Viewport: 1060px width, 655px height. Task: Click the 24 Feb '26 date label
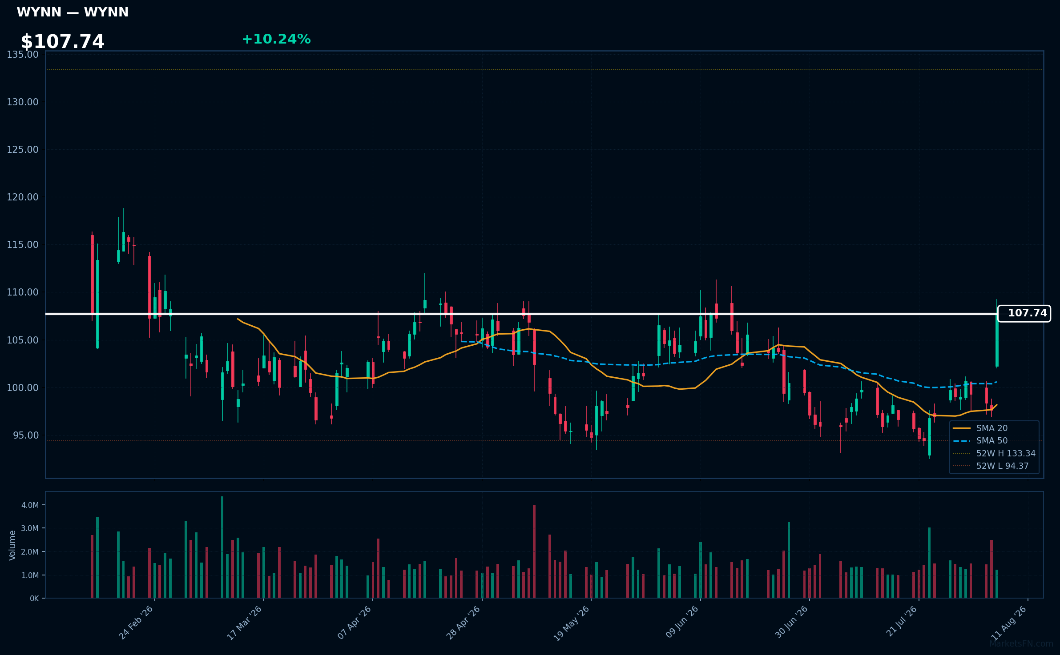tap(136, 623)
